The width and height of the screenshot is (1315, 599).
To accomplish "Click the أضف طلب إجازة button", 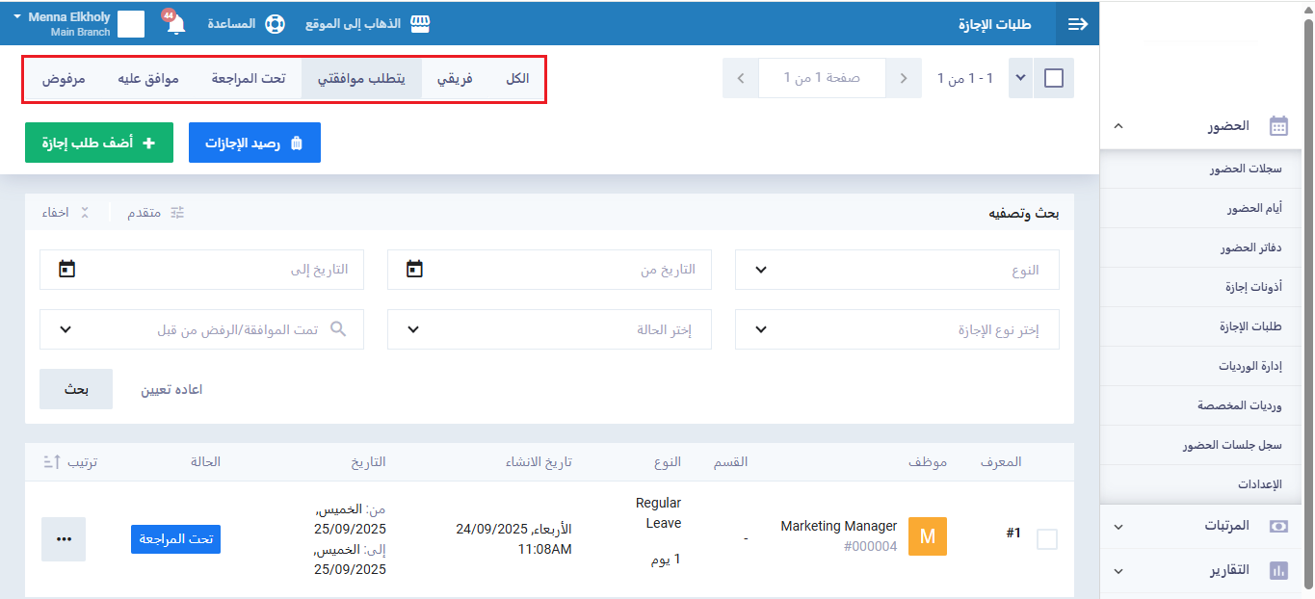I will [99, 143].
